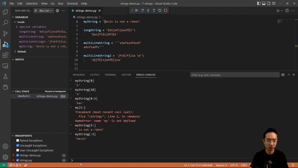Close the bottom panel
This screenshot has width=298, height=168.
click(x=294, y=75)
